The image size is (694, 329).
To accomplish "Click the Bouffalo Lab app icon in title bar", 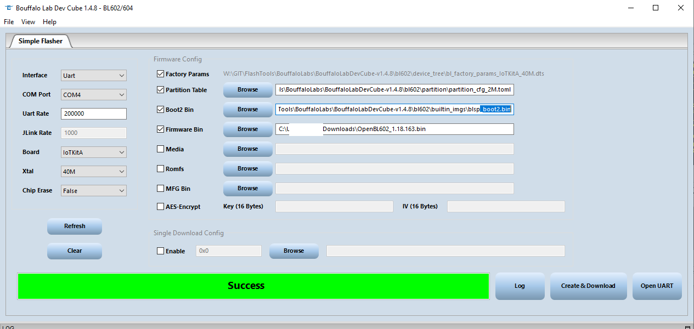I will 8,8.
